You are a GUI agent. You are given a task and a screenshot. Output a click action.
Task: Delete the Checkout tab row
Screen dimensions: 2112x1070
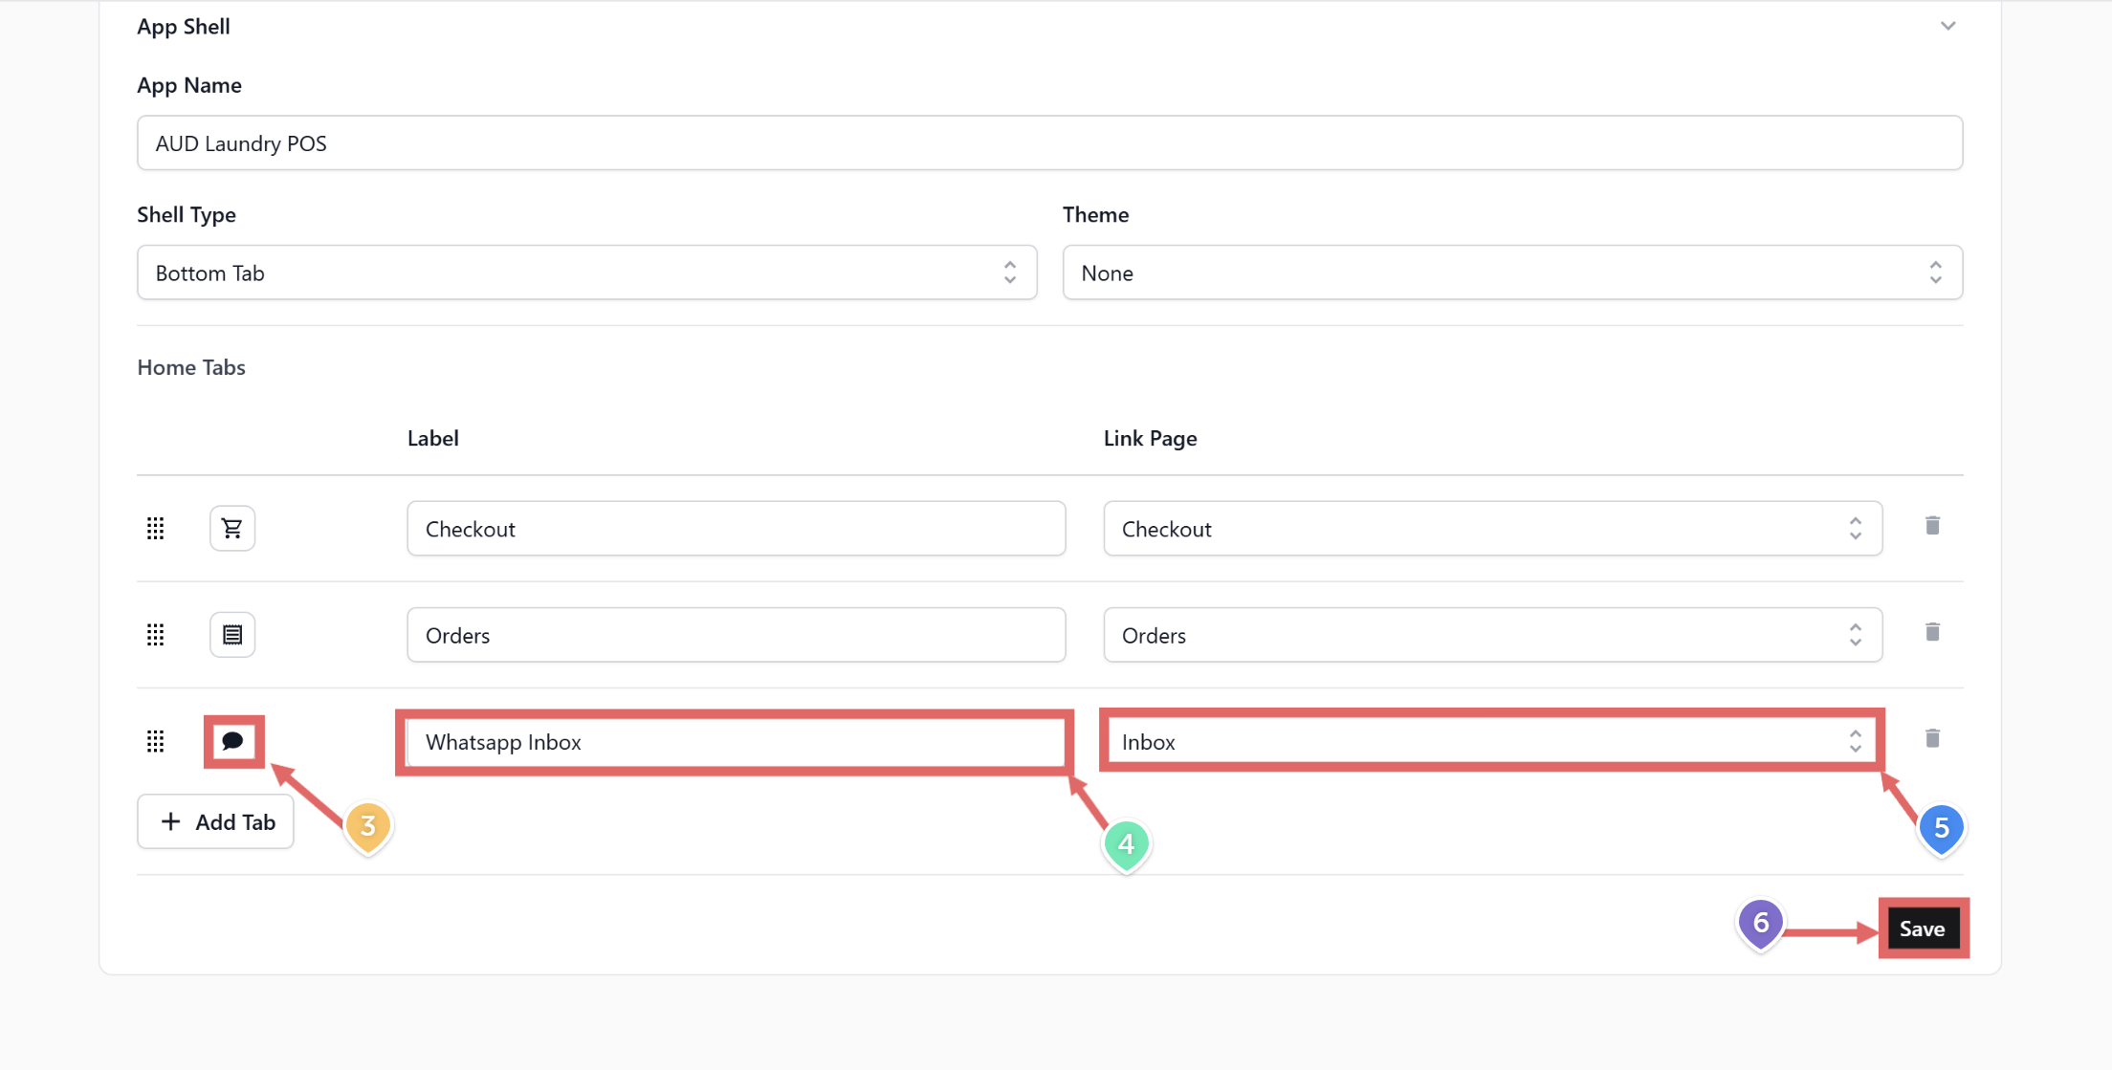(x=1932, y=526)
